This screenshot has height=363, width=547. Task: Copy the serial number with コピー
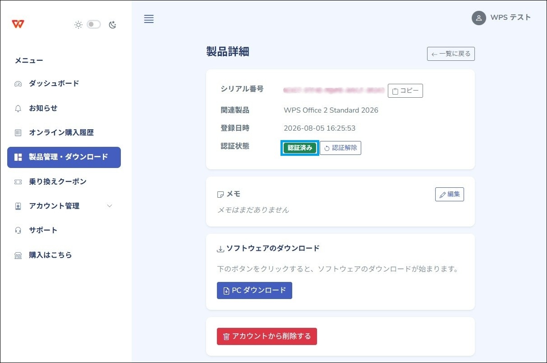coord(405,91)
